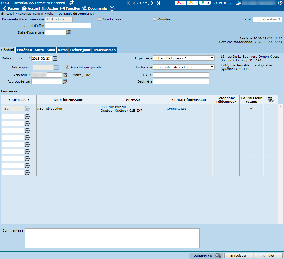
Task: Check the Annulée checkbox
Action: click(x=155, y=19)
